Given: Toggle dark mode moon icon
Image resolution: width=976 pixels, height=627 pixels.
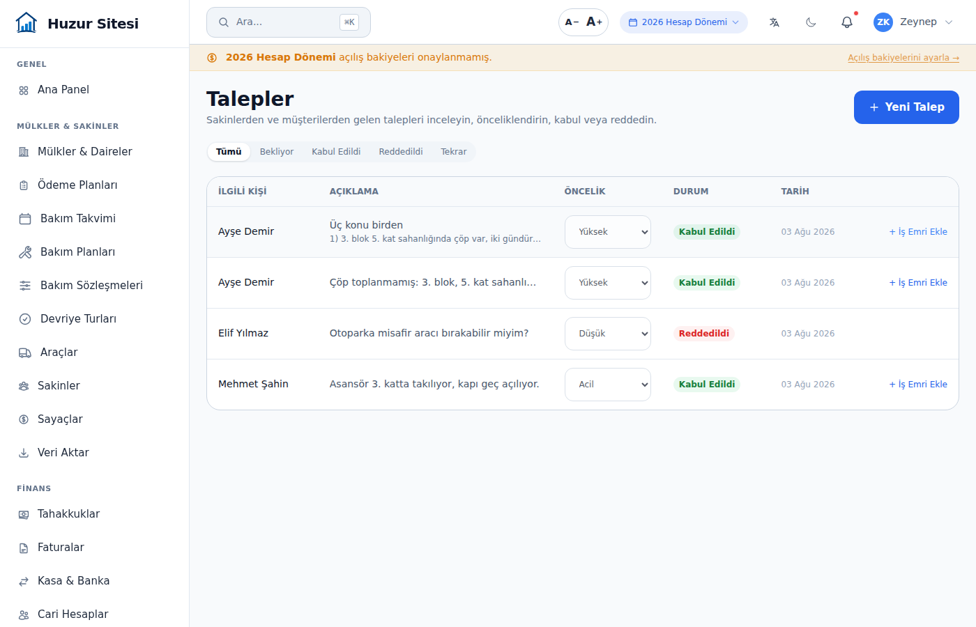Looking at the screenshot, I should 811,22.
